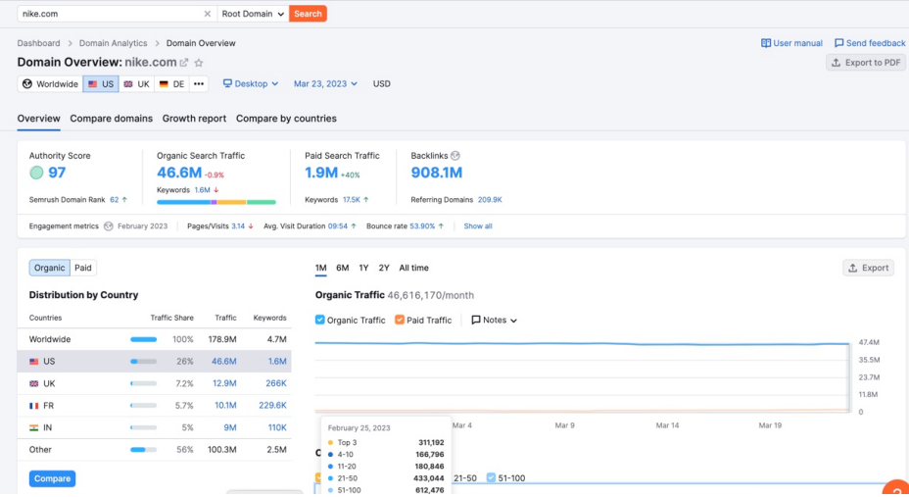Click the IN flag in country table

click(34, 427)
